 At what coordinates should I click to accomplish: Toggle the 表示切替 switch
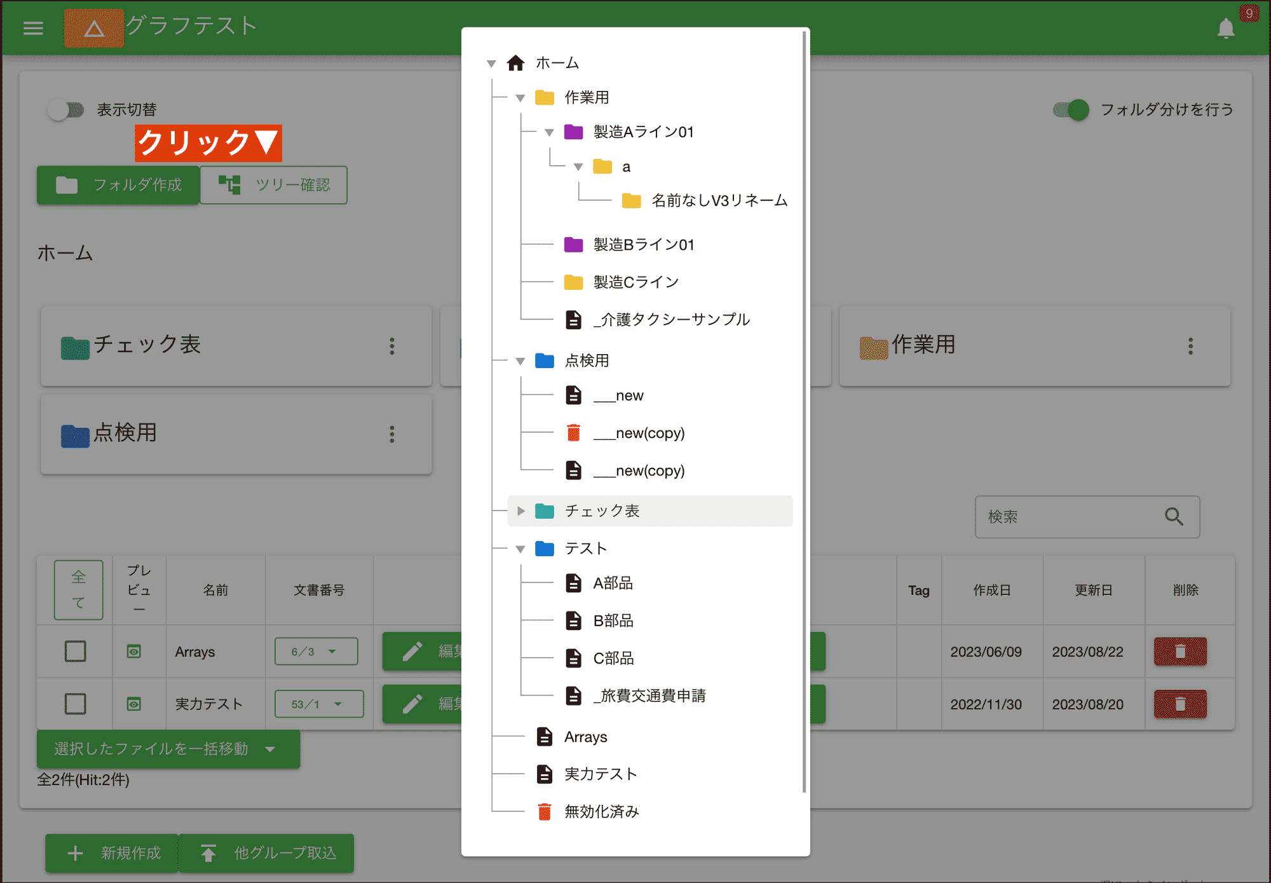[65, 109]
